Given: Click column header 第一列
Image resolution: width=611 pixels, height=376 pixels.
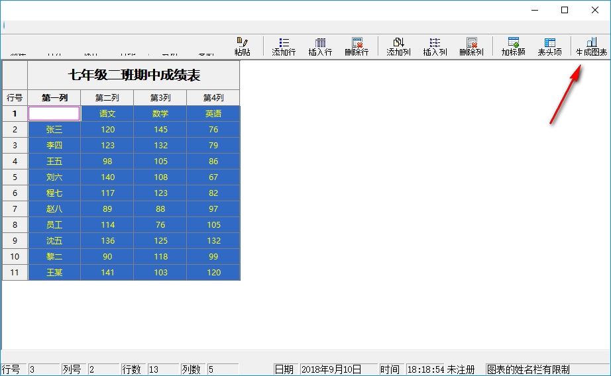Looking at the screenshot, I should [54, 98].
